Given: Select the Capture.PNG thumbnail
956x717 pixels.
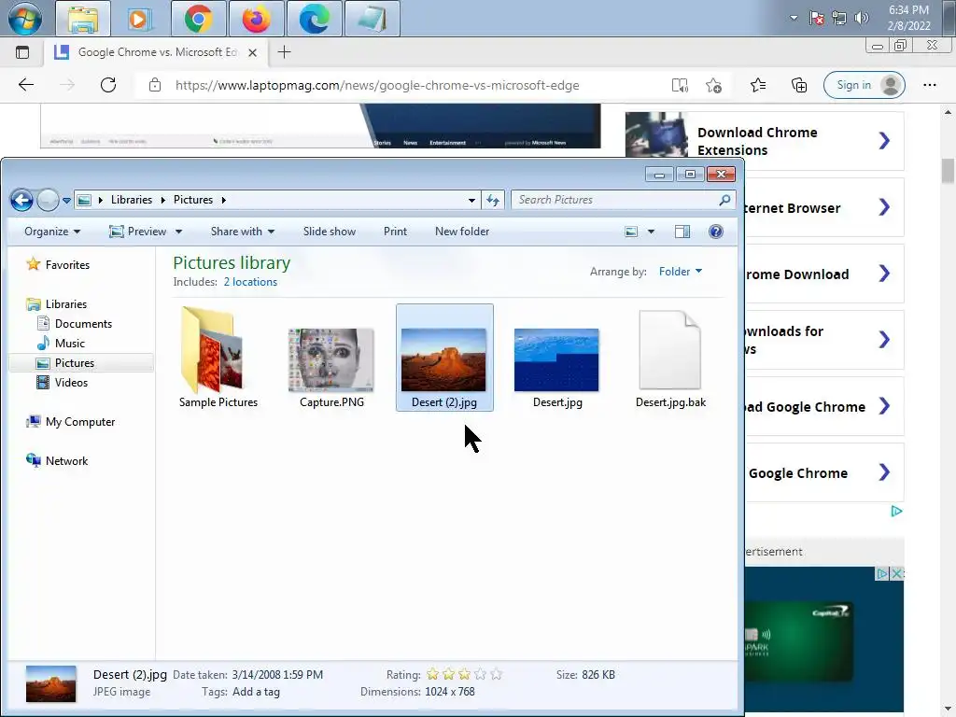Looking at the screenshot, I should [331, 358].
